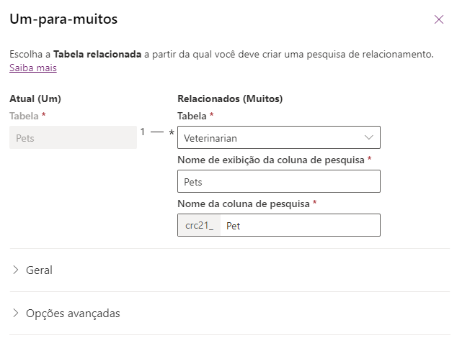Expand the Opções avançadas chevron
Image resolution: width=457 pixels, height=343 pixels.
16,313
